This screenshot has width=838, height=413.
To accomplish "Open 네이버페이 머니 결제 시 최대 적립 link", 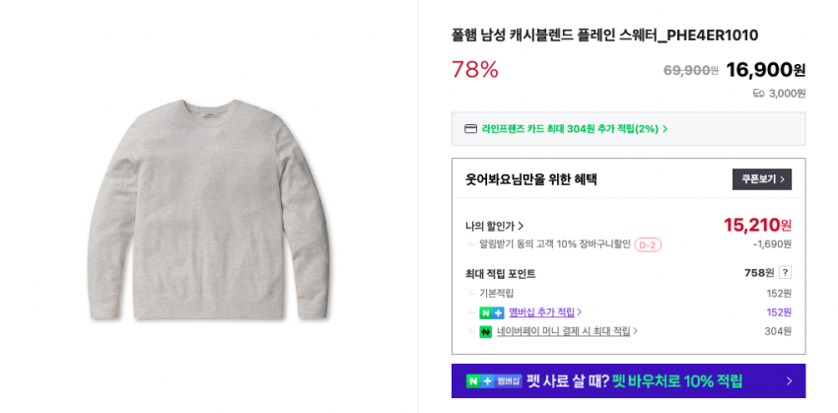I will (x=567, y=332).
